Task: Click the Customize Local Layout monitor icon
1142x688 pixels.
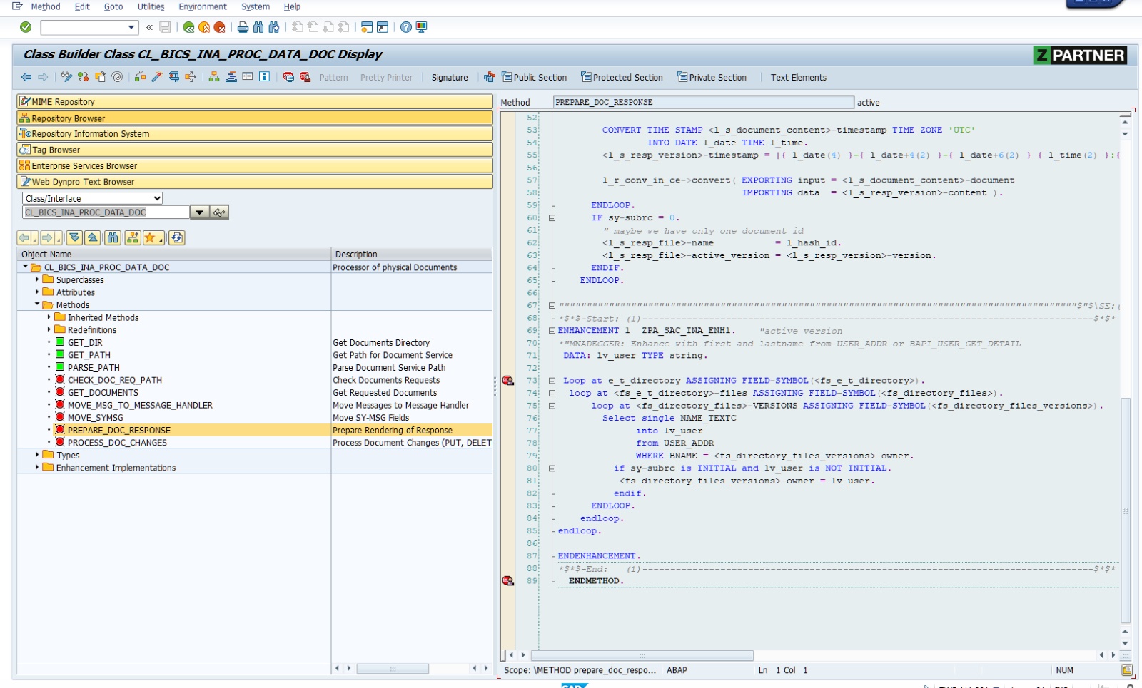Action: point(422,27)
